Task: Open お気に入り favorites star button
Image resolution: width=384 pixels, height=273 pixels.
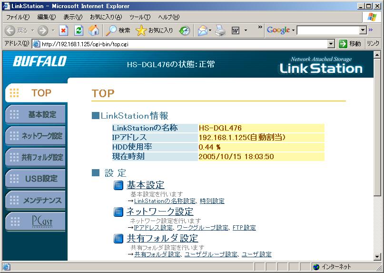Action: pos(155,30)
